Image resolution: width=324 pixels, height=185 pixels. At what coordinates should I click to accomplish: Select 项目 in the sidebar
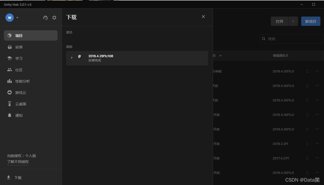tap(31, 35)
